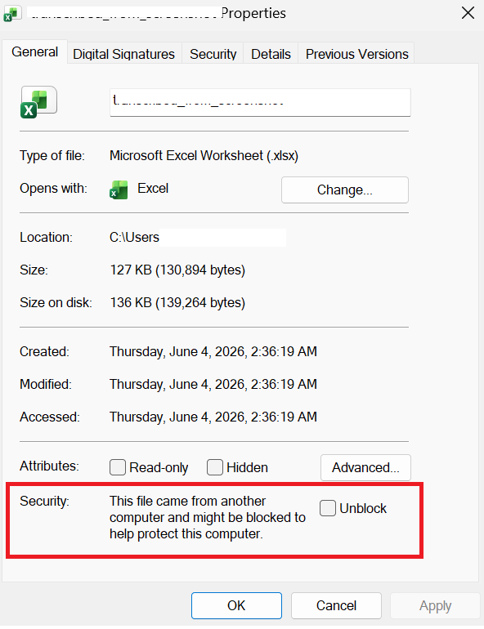Click the Change... button for default app
484x629 pixels.
tap(345, 190)
